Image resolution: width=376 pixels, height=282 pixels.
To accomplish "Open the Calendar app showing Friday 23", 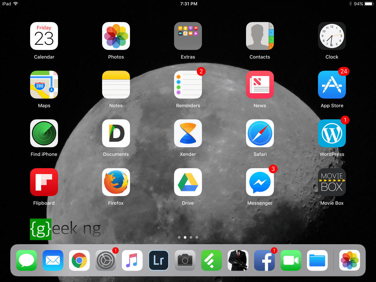I will [x=44, y=36].
